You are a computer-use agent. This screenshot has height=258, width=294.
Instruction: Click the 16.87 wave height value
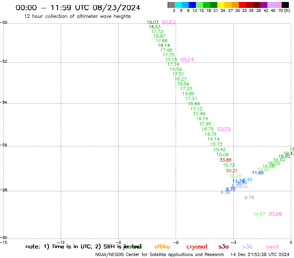(x=159, y=36)
